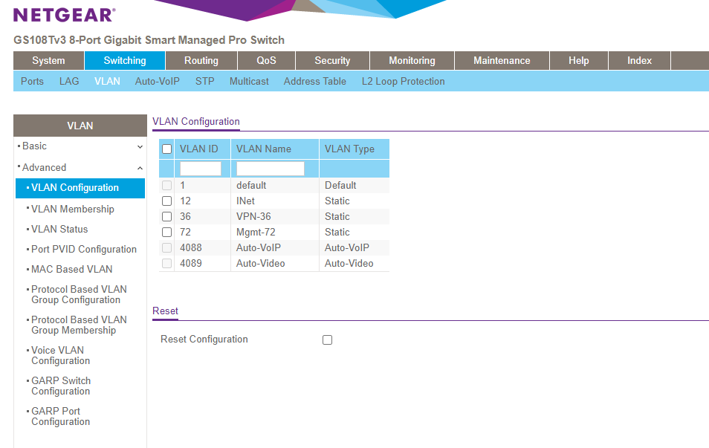Enable the Reset Configuration checkbox
709x448 pixels.
tap(327, 340)
